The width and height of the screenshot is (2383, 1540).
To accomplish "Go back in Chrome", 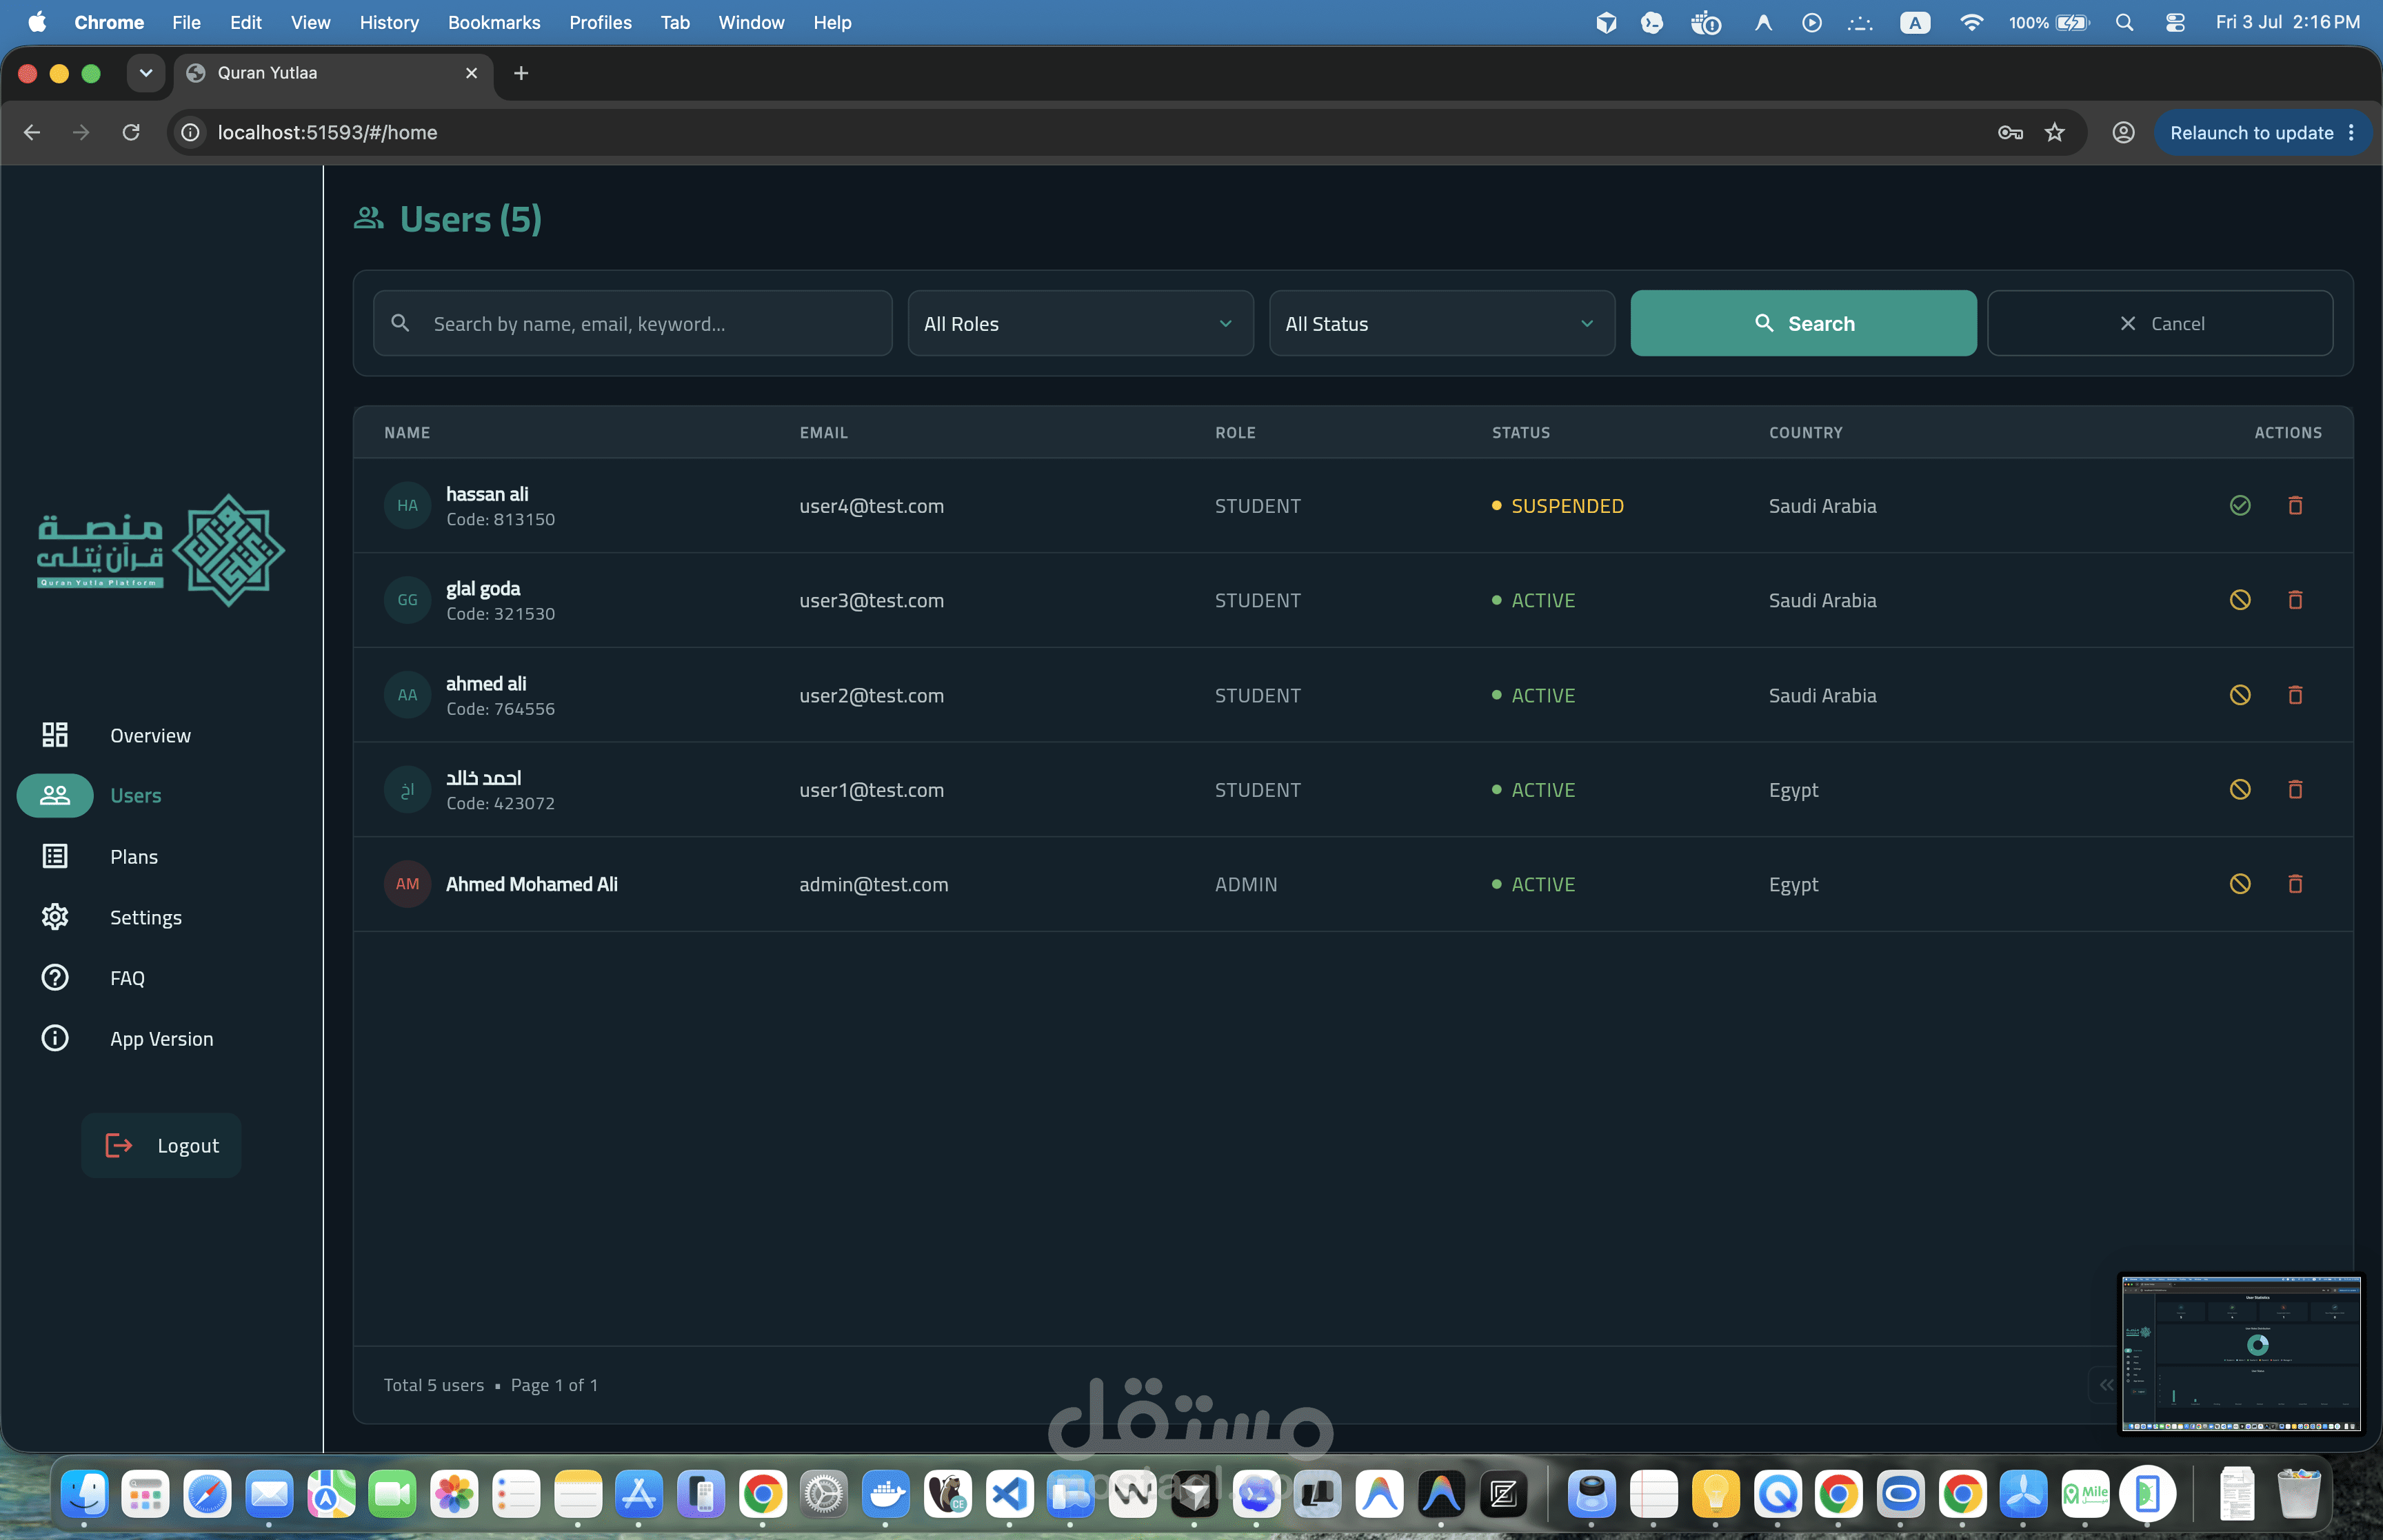I will coord(32,132).
